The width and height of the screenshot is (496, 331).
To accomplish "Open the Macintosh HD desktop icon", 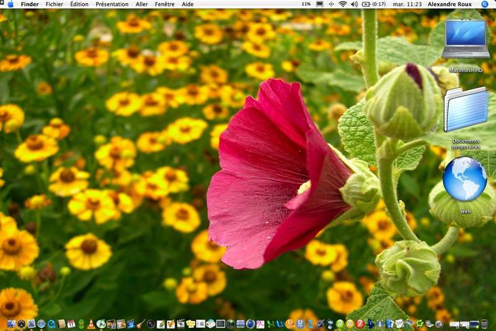I will pos(466,41).
